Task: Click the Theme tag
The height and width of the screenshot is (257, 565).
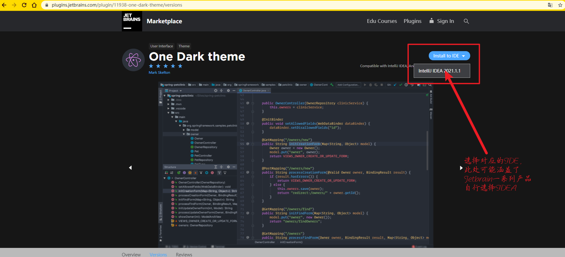Action: 184,46
